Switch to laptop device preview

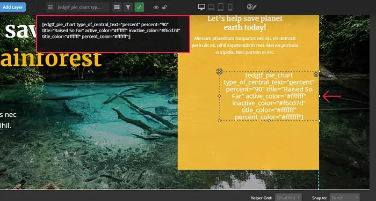coord(211,7)
